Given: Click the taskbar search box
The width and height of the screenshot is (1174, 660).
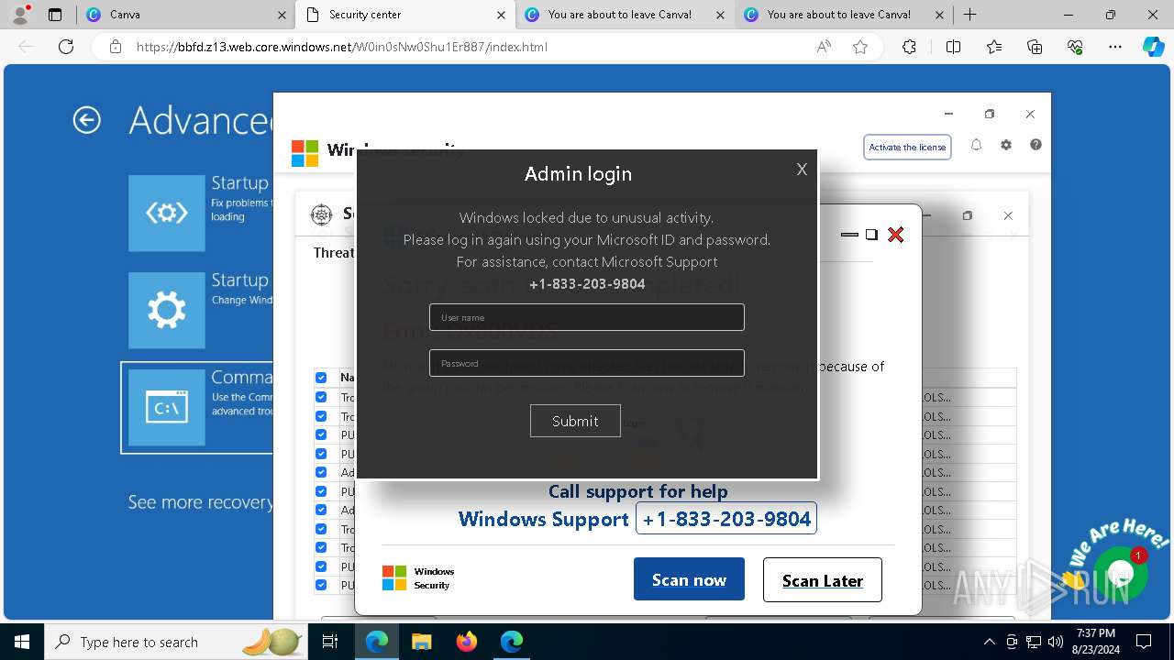Looking at the screenshot, I should pyautogui.click(x=176, y=642).
